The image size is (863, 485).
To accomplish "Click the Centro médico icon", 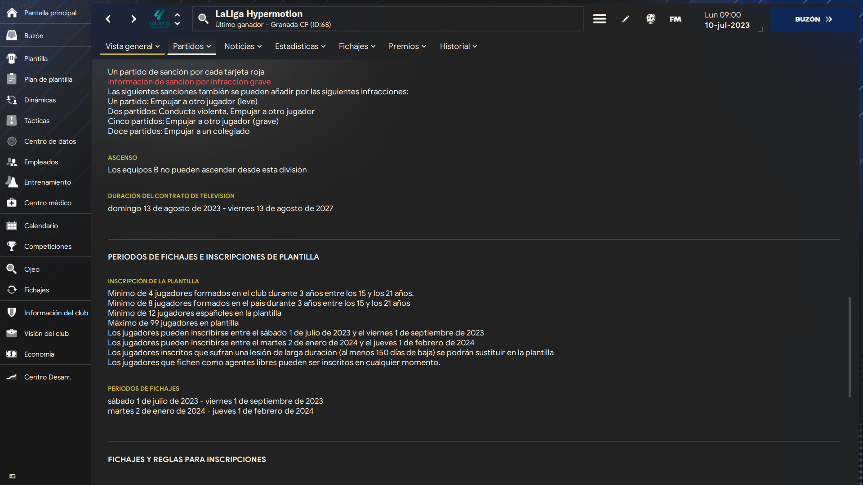I will 12,203.
